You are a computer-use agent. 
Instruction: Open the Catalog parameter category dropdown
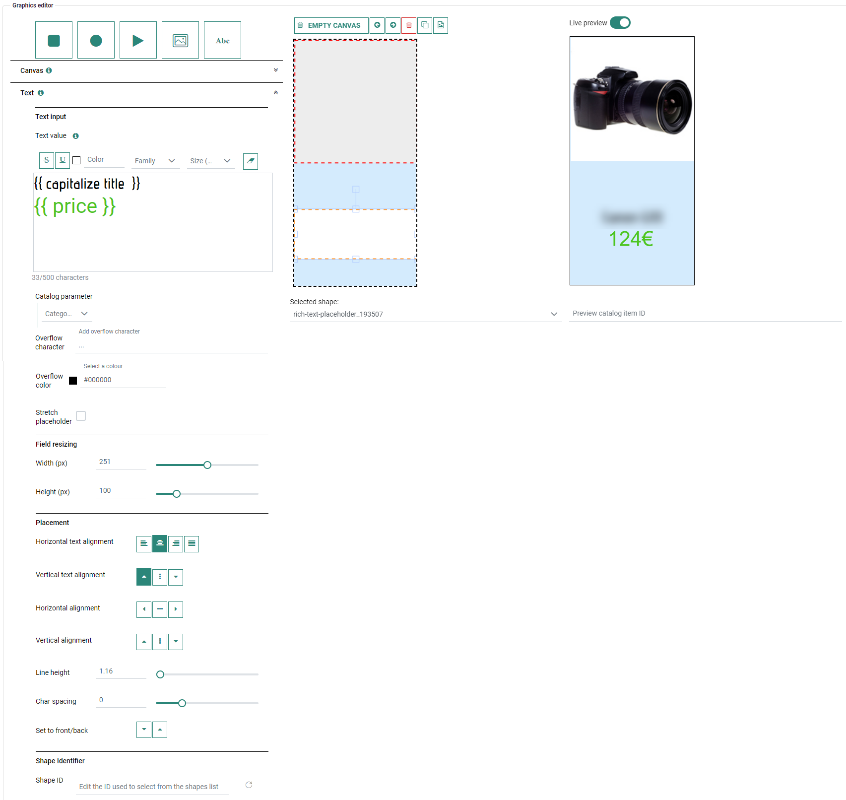click(66, 314)
